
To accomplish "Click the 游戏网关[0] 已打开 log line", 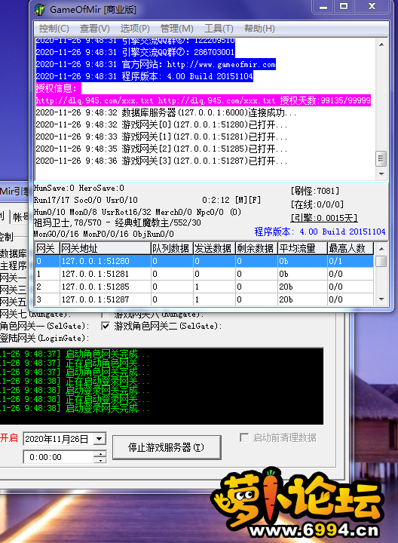I will coord(161,124).
